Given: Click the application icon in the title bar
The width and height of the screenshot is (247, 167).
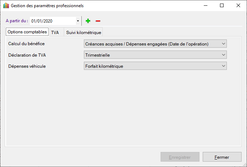Looking at the screenshot, I should coord(6,6).
